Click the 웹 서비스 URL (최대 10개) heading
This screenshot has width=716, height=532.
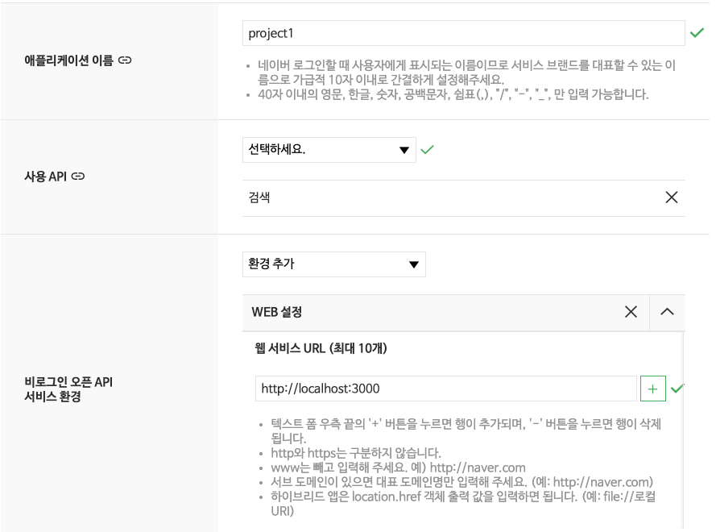coord(321,348)
